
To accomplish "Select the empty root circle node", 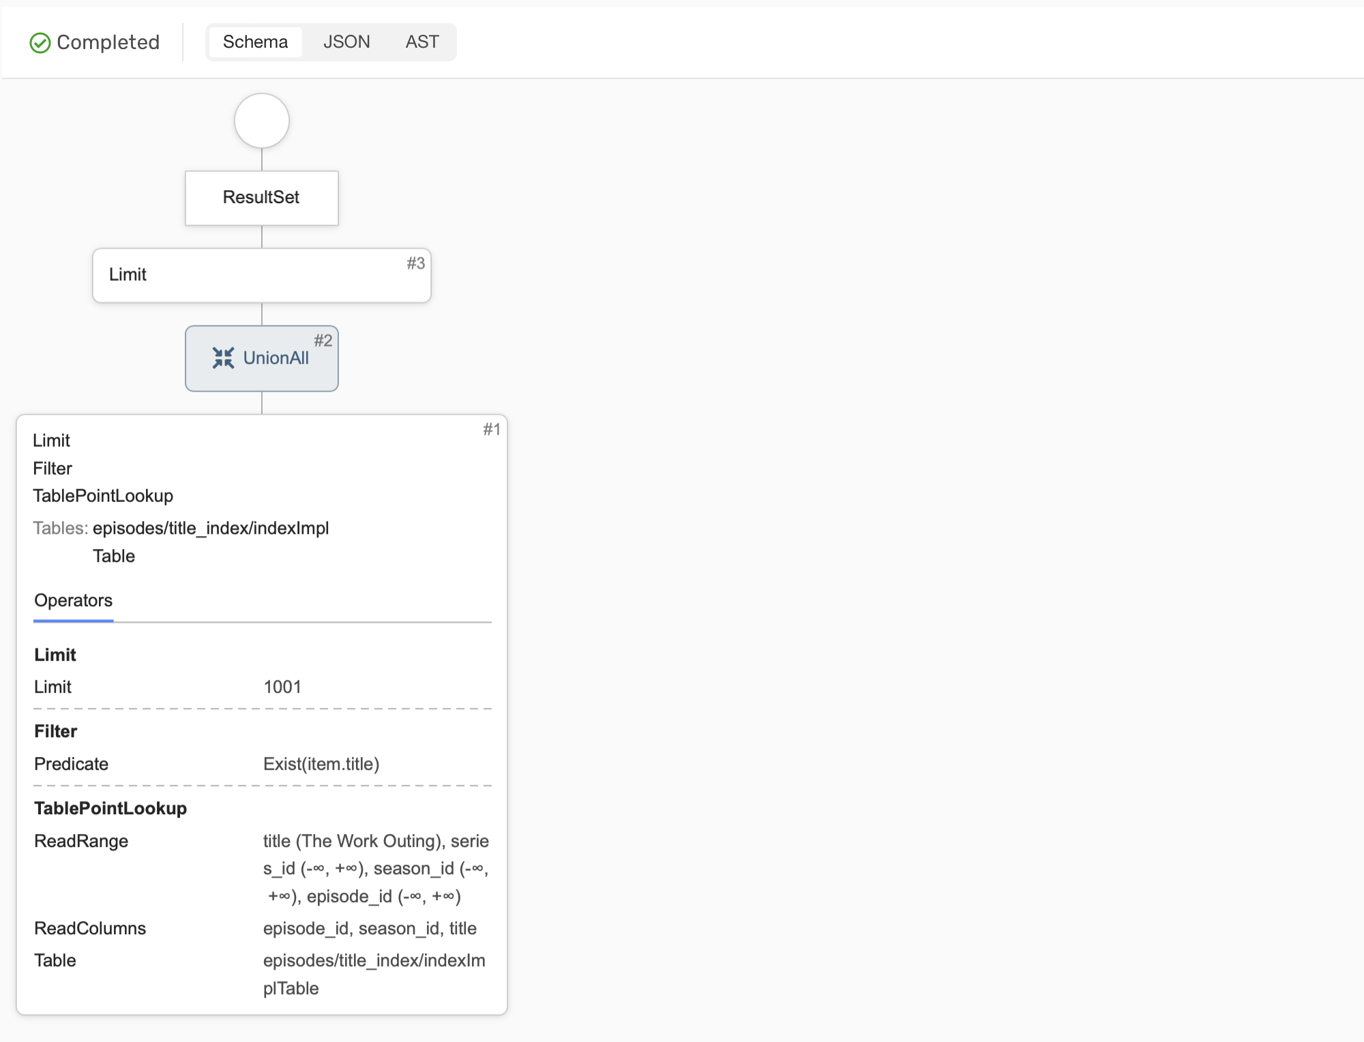I will (261, 121).
